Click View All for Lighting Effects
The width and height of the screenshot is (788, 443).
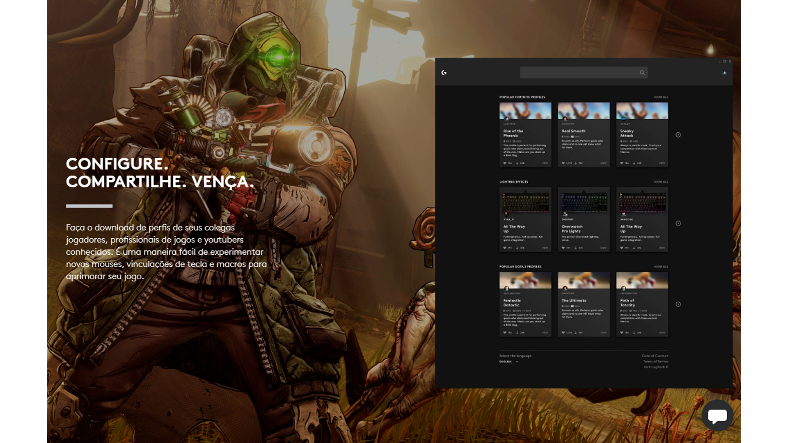[661, 182]
